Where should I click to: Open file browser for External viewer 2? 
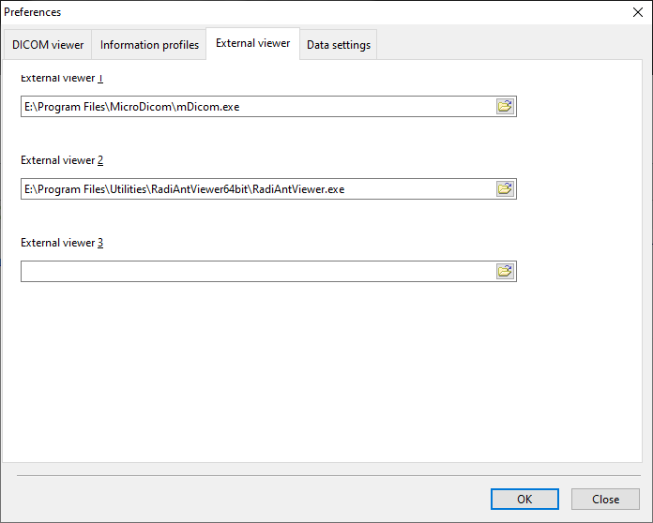[x=505, y=189]
